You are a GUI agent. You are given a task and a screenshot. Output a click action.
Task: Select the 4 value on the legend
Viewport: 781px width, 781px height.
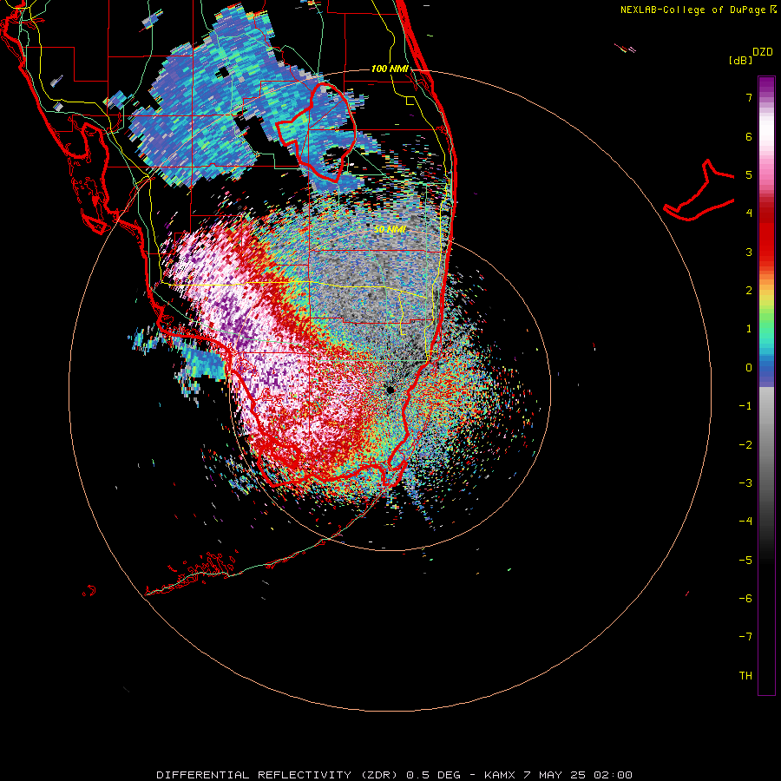(749, 213)
